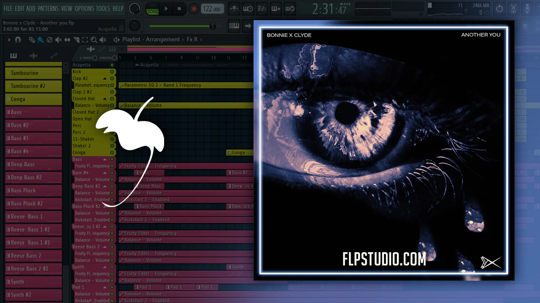
Task: Select the Playback scrub tool
Action: click(103, 40)
